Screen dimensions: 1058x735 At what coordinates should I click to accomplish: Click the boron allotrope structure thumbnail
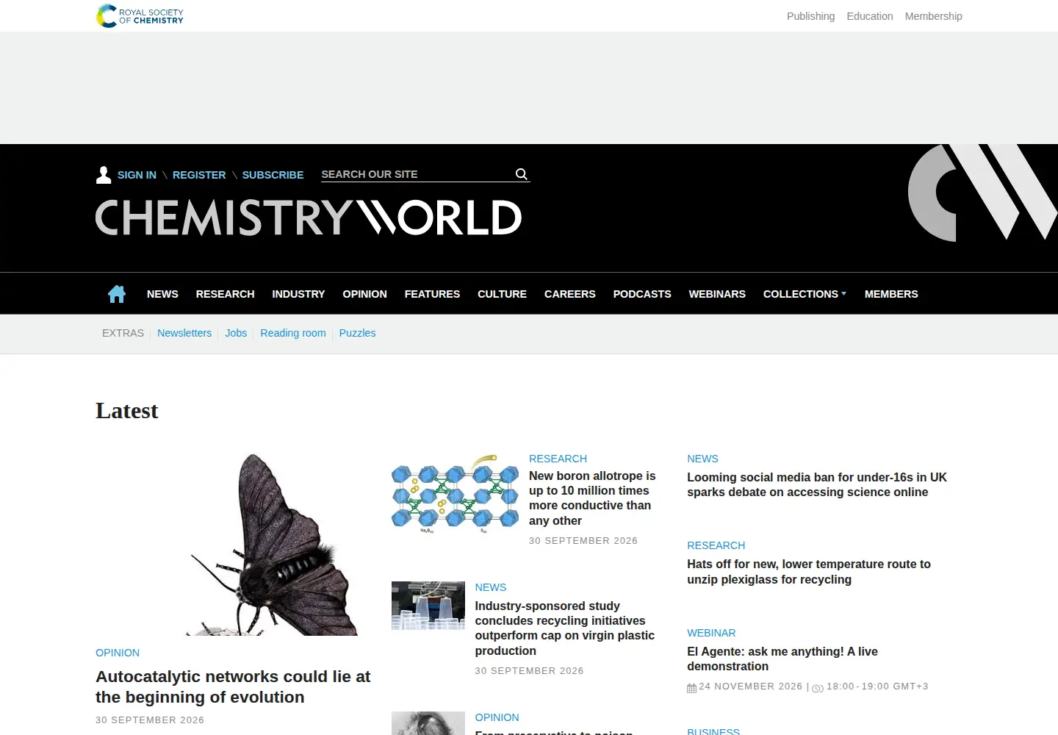coord(456,493)
